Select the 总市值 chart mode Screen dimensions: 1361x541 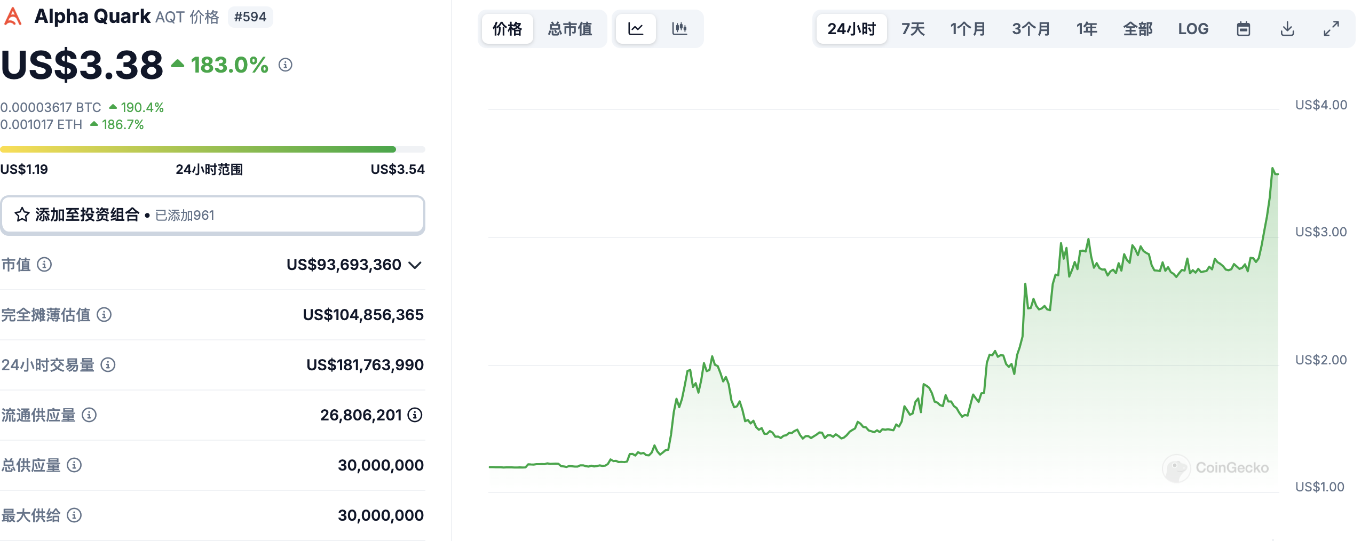click(569, 29)
